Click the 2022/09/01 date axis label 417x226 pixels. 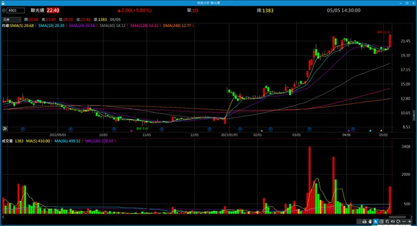(x=57, y=135)
